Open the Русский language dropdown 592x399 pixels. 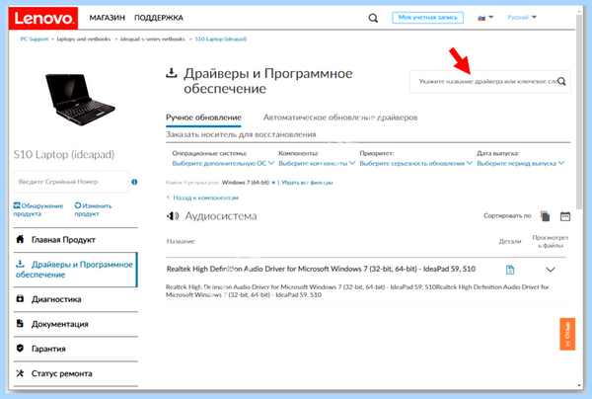pos(522,17)
